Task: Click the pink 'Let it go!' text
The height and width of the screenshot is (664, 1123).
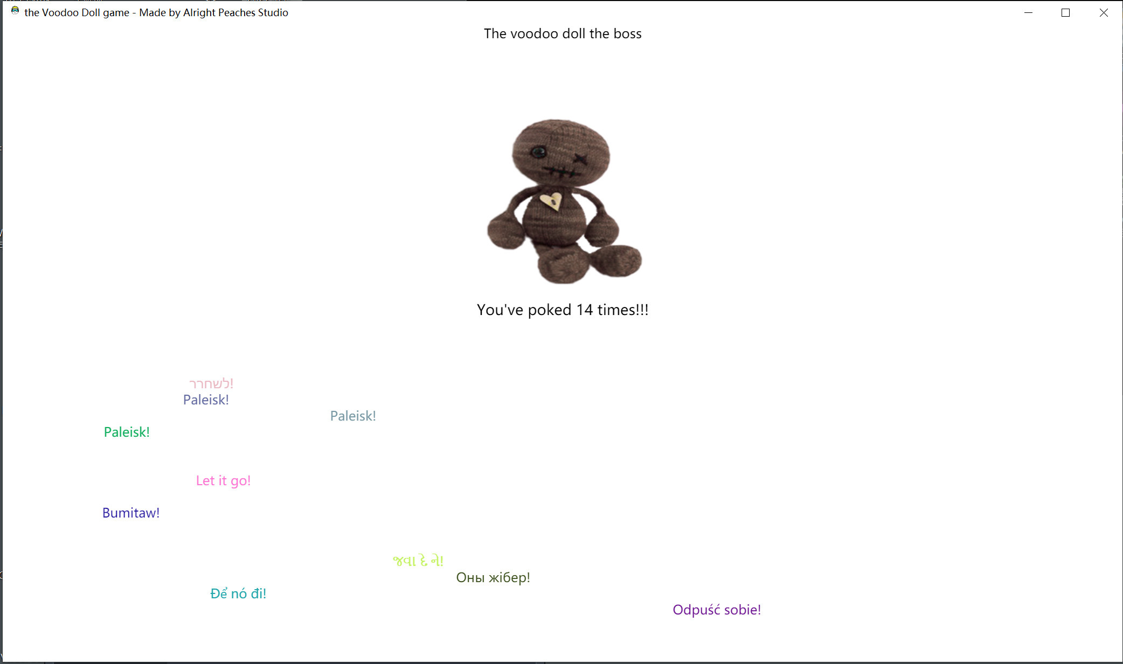Action: tap(223, 480)
